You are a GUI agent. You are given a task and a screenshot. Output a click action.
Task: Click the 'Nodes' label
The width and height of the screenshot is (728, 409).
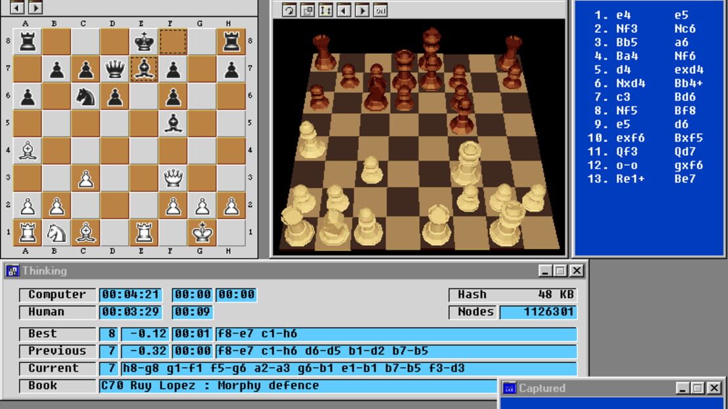[x=473, y=312]
